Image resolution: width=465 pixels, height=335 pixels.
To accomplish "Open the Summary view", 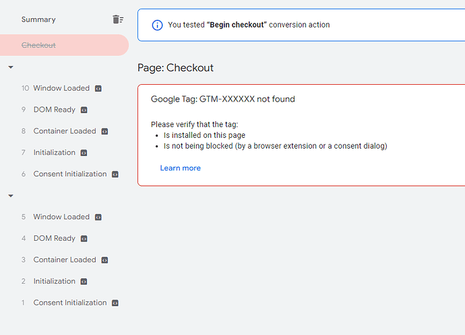I will 38,20.
